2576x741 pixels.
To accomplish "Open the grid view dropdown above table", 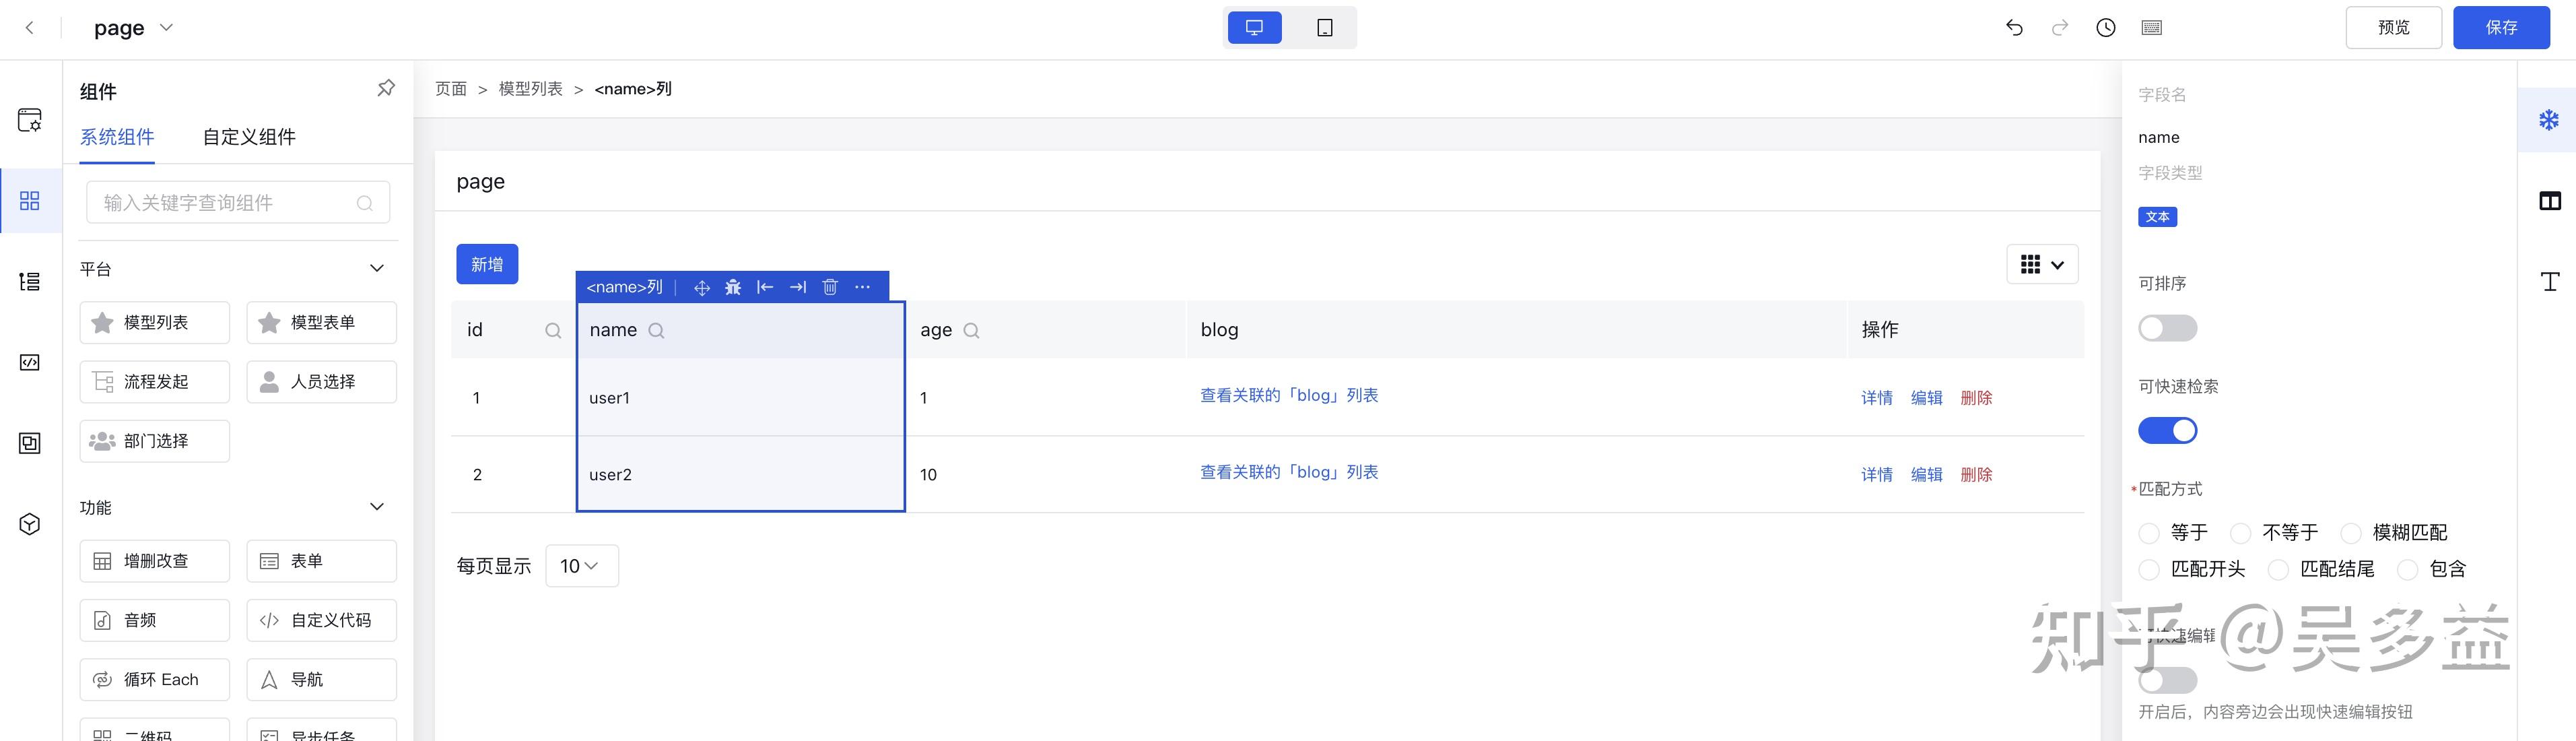I will tap(2042, 264).
